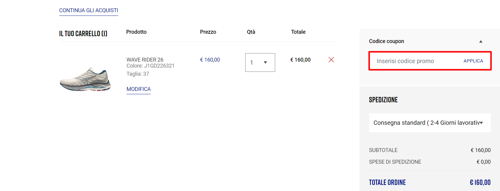The width and height of the screenshot is (500, 191).
Task: Collapse the Codice coupon section arrow
Action: pos(481,42)
